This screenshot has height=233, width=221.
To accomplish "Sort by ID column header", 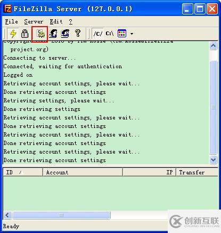I will 23,172.
